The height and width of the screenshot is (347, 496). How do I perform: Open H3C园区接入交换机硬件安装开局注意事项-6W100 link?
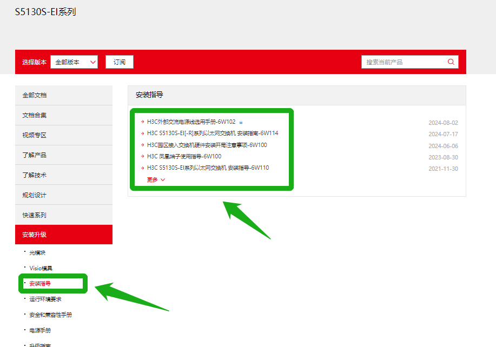[x=207, y=145]
